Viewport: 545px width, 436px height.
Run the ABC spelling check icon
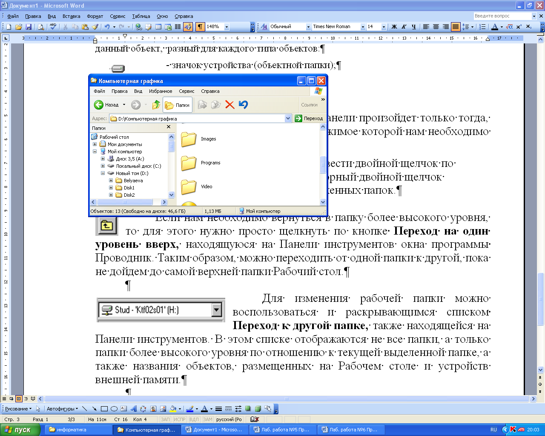click(53, 27)
